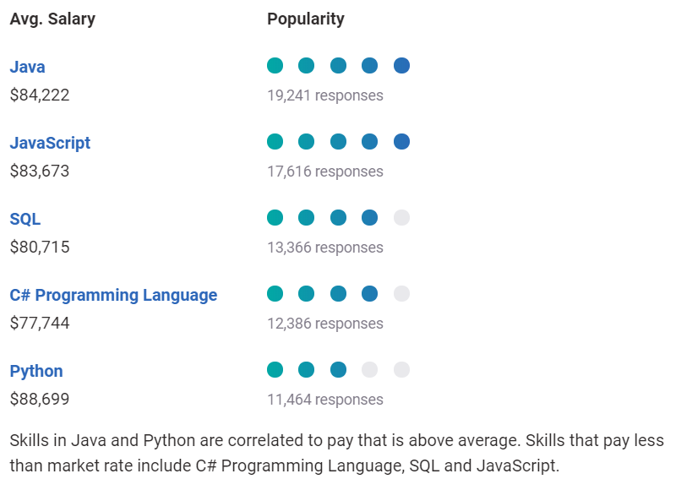Click the gray fourth dot in Python row
Screen dimensions: 692x490
coord(369,369)
